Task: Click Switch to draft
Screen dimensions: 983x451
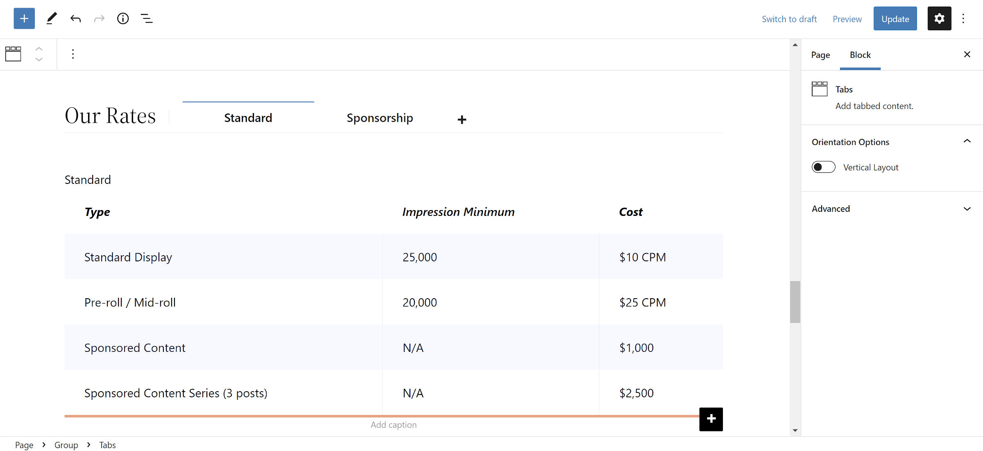Action: coord(789,19)
